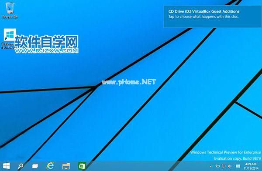
Task: Open the notifications tray icon
Action: (x=238, y=166)
